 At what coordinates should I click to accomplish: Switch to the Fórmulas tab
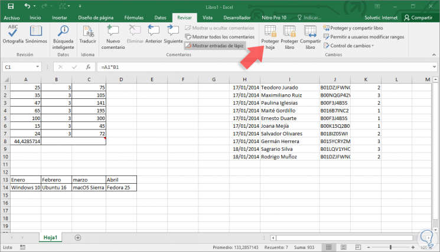coord(134,18)
